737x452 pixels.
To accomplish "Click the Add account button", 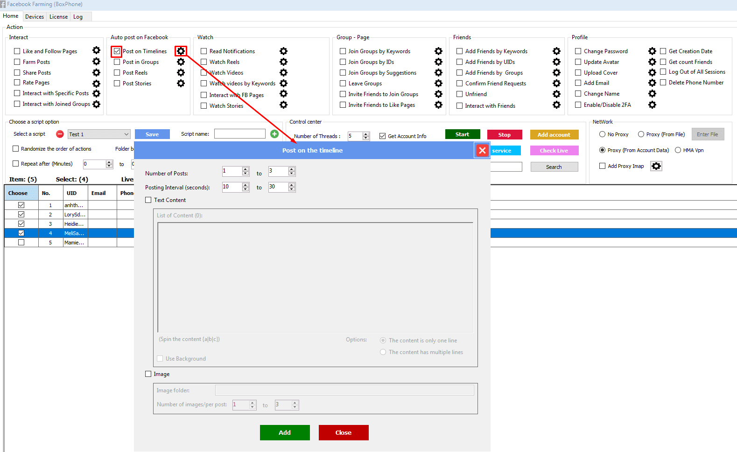I will coord(554,134).
